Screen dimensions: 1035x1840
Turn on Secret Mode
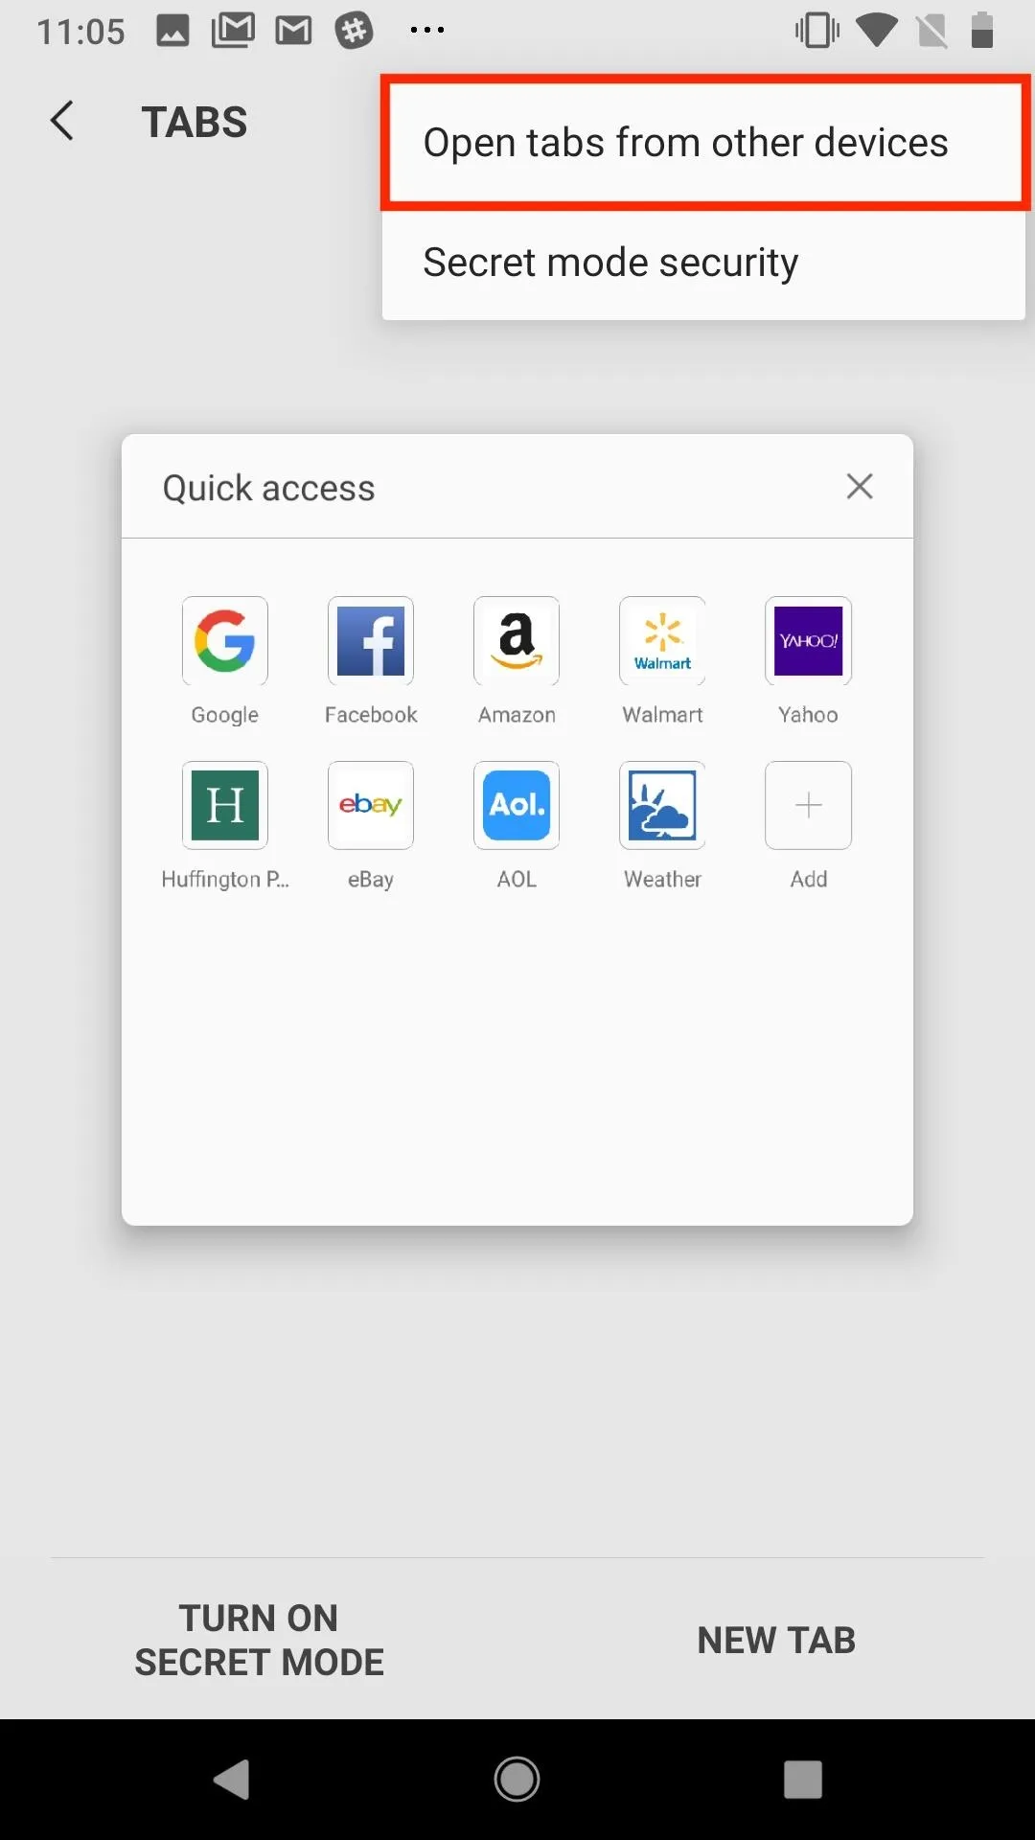click(259, 1640)
